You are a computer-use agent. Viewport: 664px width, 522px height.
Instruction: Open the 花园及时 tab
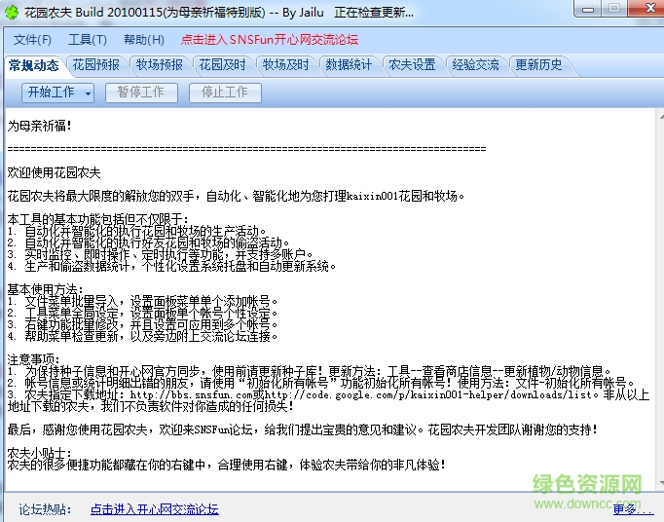click(x=223, y=65)
